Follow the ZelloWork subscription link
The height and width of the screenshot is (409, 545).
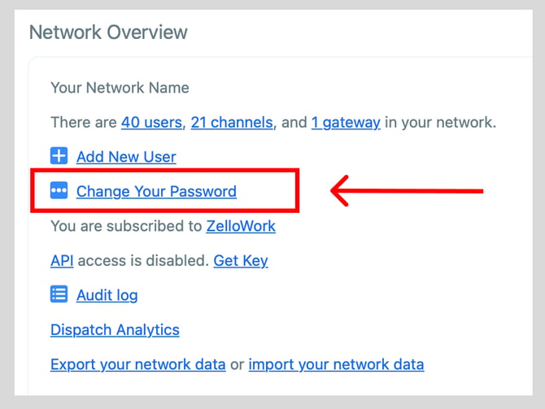(241, 226)
